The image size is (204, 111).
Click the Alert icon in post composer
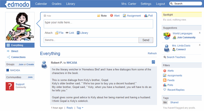point(112,16)
